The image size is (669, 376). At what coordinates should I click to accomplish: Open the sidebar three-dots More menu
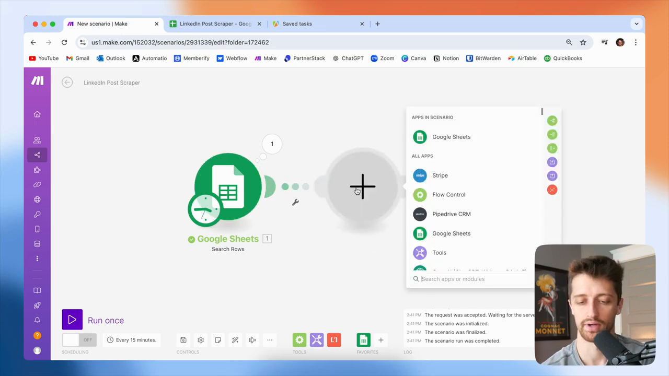pyautogui.click(x=37, y=258)
